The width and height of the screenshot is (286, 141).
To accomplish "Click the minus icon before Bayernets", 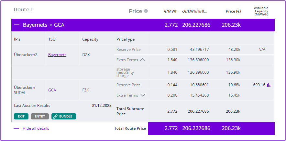I will click(x=16, y=25).
